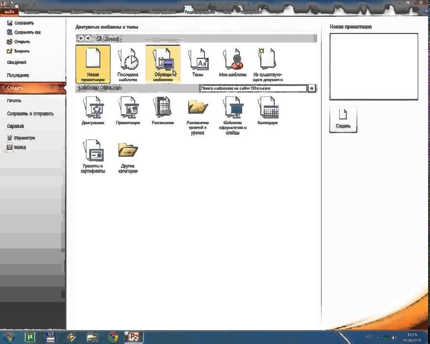Image resolution: width=430 pixels, height=344 pixels.
Task: Open Грамоты и сертификаты category
Action: point(93,157)
